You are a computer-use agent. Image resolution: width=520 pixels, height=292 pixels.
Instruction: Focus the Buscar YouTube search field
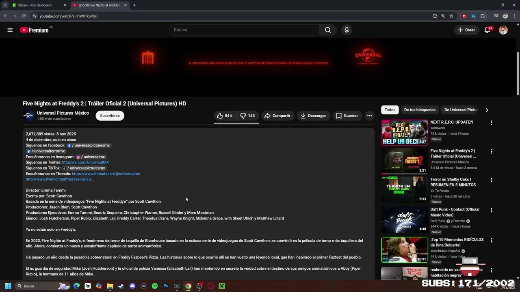pyautogui.click(x=244, y=30)
